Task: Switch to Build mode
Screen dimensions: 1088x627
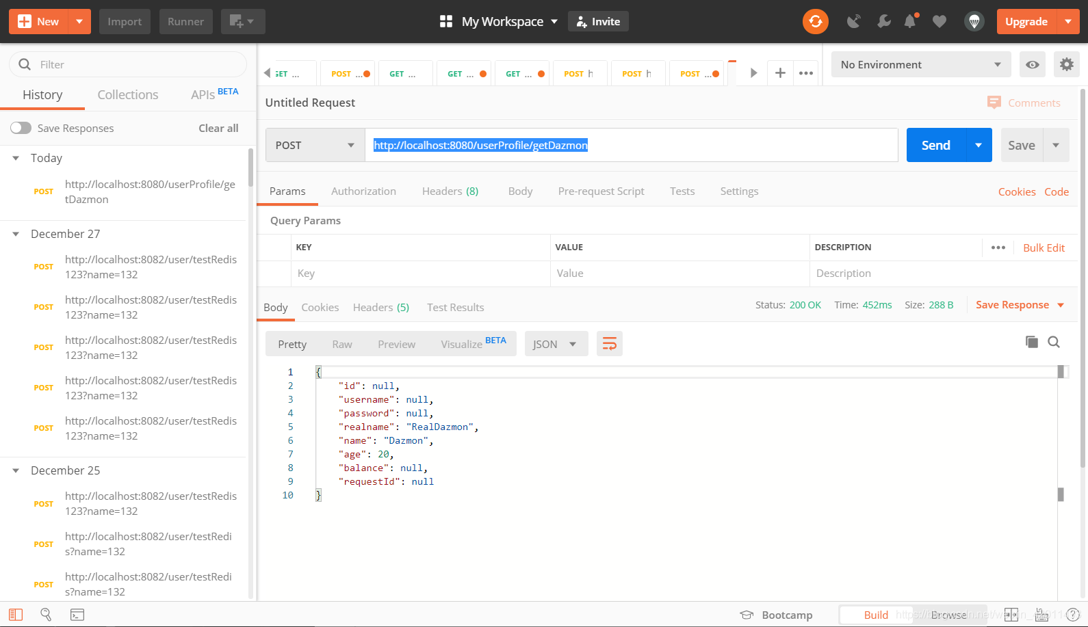Action: click(876, 615)
